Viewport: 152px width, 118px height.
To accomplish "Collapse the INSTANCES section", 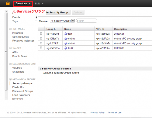I will [x=10, y=29].
